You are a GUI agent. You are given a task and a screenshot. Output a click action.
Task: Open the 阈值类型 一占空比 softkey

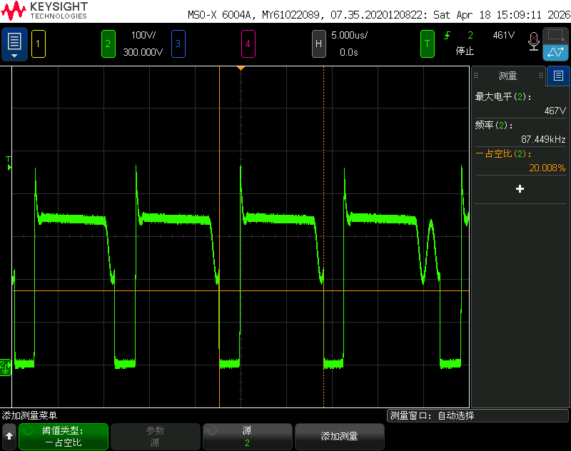(x=64, y=436)
